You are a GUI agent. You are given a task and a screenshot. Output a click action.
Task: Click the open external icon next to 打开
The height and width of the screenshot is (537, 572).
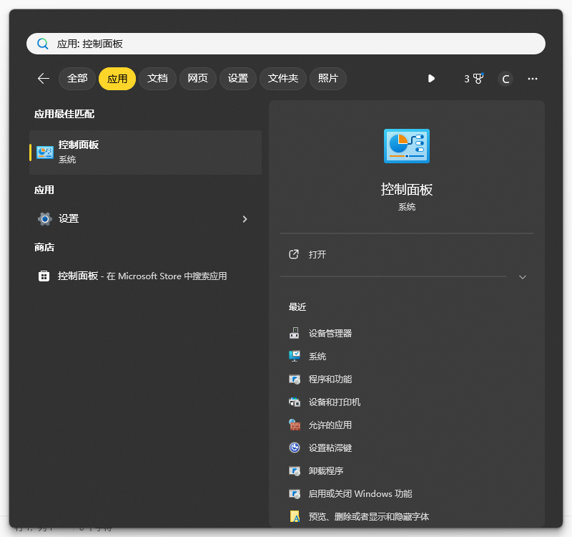click(294, 254)
